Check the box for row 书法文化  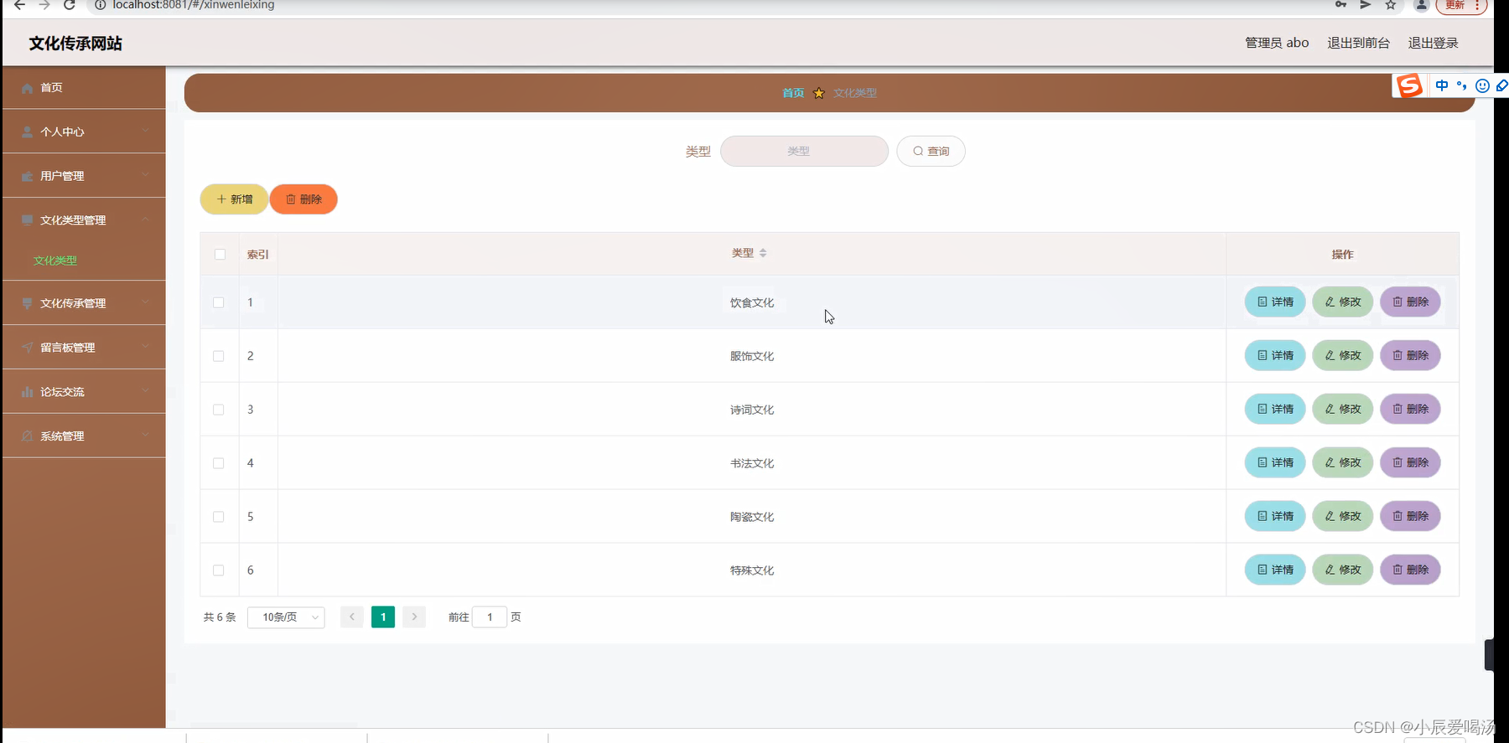[x=219, y=463]
